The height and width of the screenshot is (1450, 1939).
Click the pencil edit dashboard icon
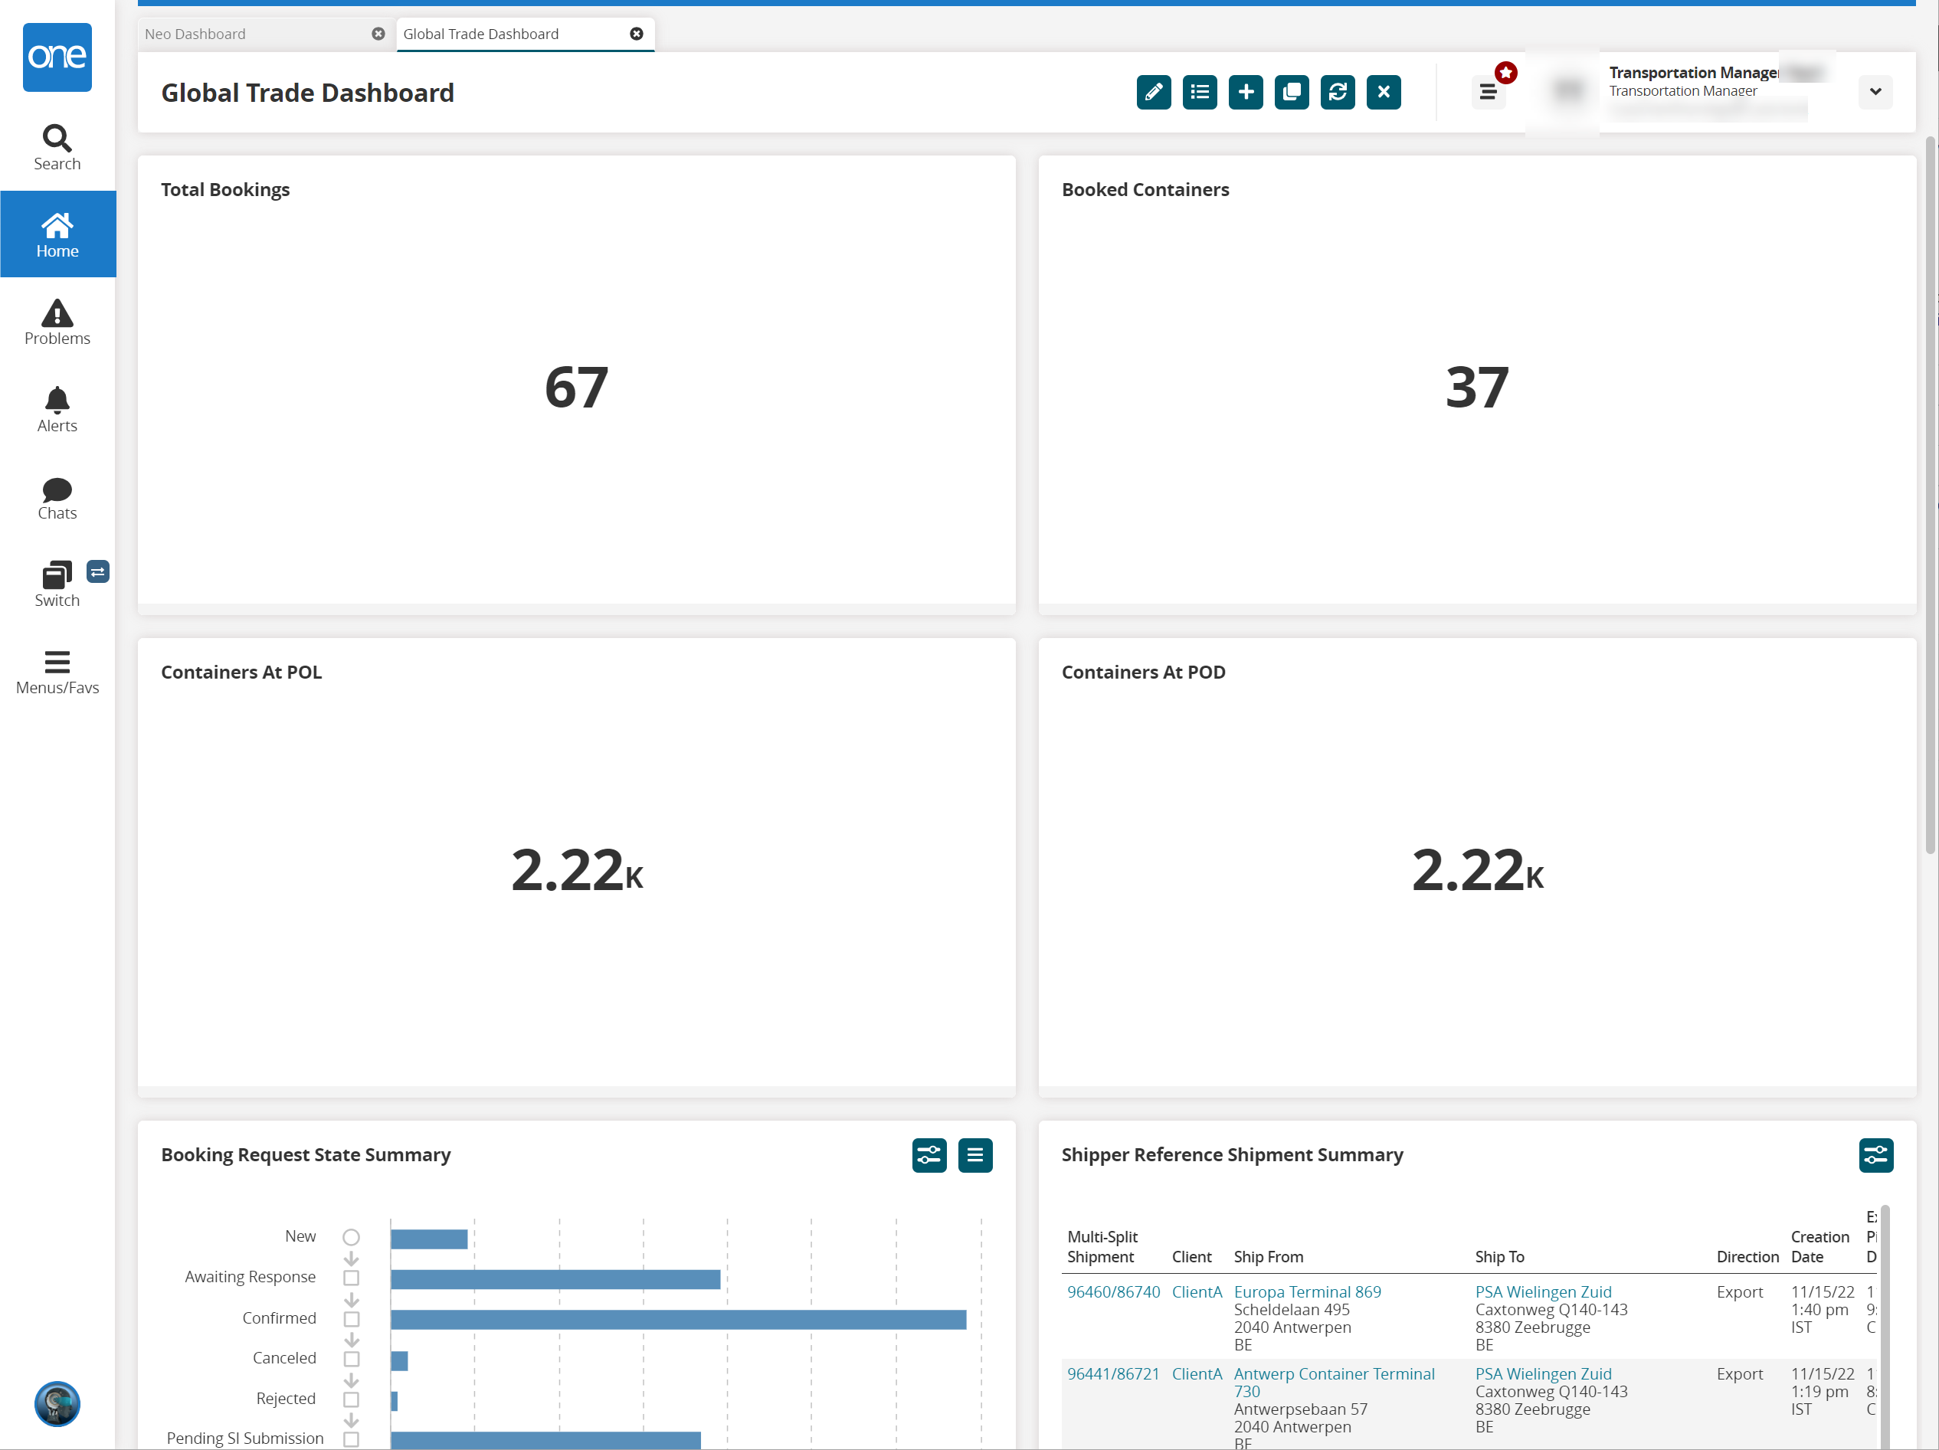pyautogui.click(x=1154, y=92)
